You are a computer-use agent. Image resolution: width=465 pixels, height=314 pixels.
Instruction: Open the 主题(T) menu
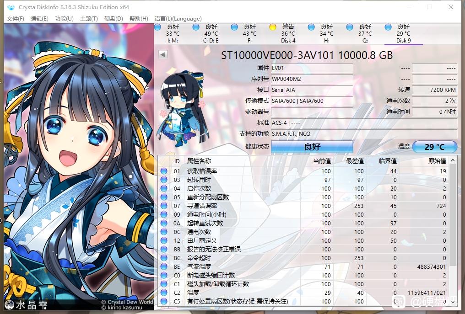pos(89,19)
